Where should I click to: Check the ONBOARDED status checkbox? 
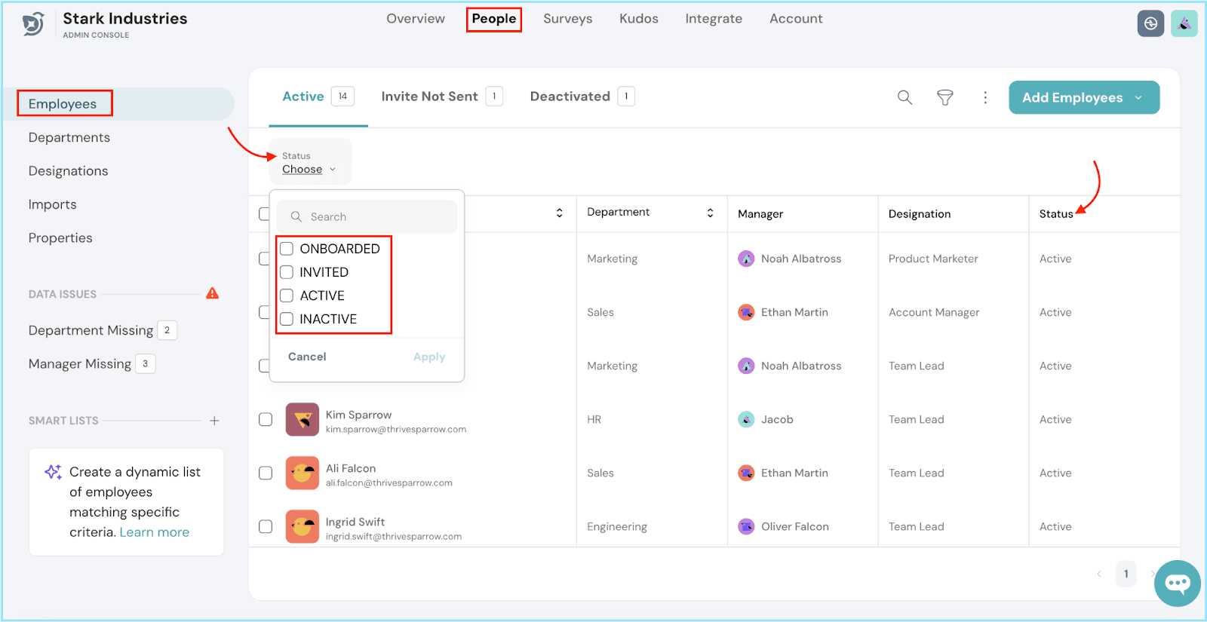tap(287, 249)
